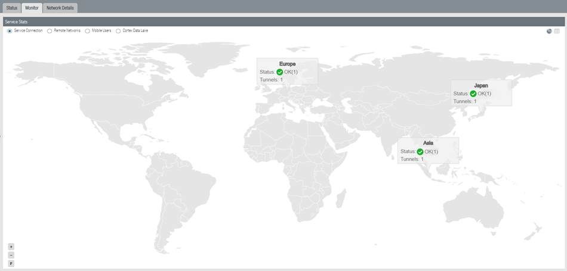The height and width of the screenshot is (271, 567).
Task: Zoom in the map with plus button
Action: [x=11, y=247]
